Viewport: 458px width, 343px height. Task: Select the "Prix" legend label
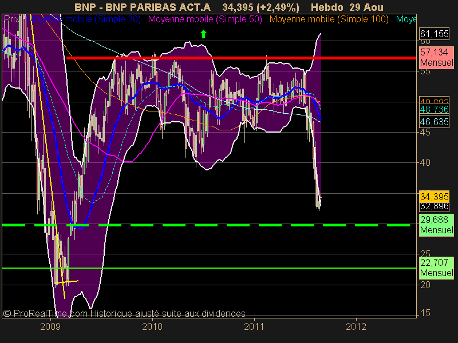coord(11,19)
